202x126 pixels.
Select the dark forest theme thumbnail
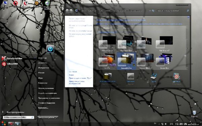[145, 61]
